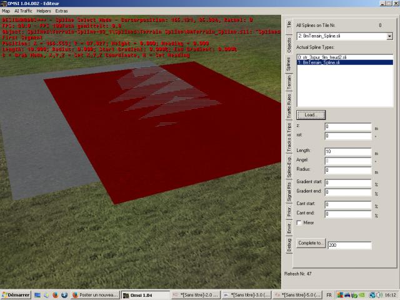Switch to Poster un nouvea... taskbar window
400x300 pixels.
click(95, 295)
